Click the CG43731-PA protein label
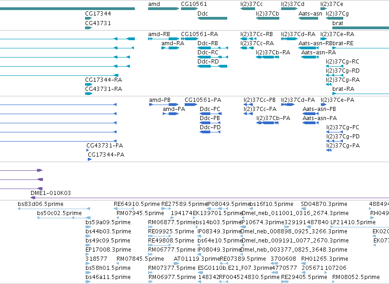 (105, 145)
